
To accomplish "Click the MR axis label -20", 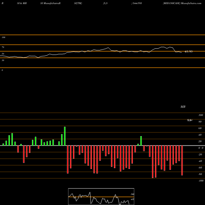I will pos(200,155).
